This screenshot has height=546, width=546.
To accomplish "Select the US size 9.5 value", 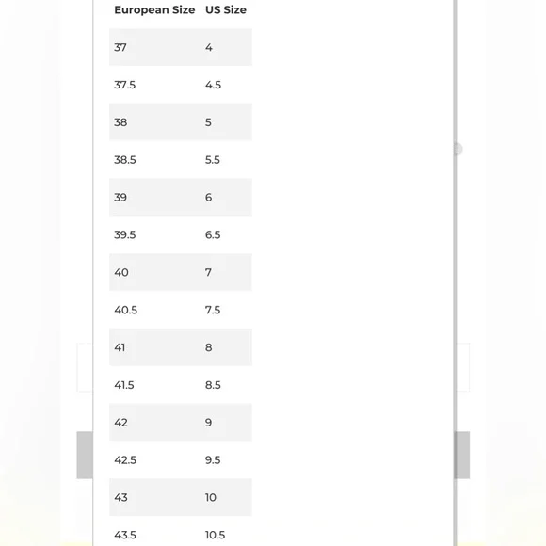I will point(213,460).
